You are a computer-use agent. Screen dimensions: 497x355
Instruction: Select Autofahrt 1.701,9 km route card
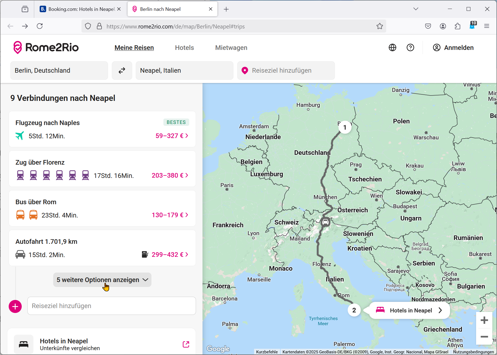(102, 248)
